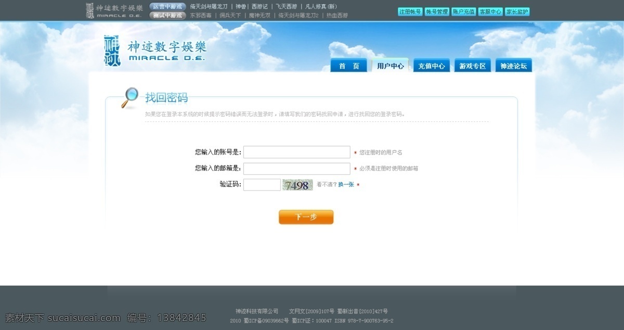This screenshot has height=330, width=624.
Task: Click the 神迹数字娱乐 logo in top bar
Action: click(x=114, y=10)
